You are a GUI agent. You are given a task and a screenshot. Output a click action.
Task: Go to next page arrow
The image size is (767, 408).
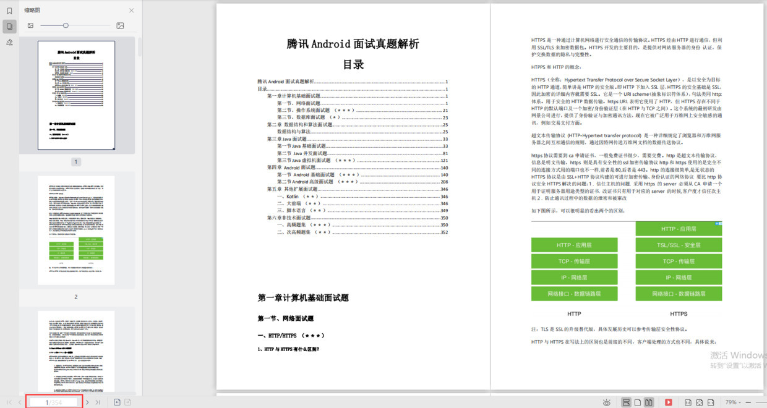(87, 402)
